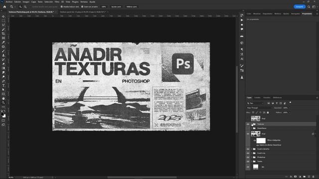Image resolution: width=319 pixels, height=179 pixels.
Task: Select the Zoom tool in the toolbox
Action: click(x=3, y=102)
